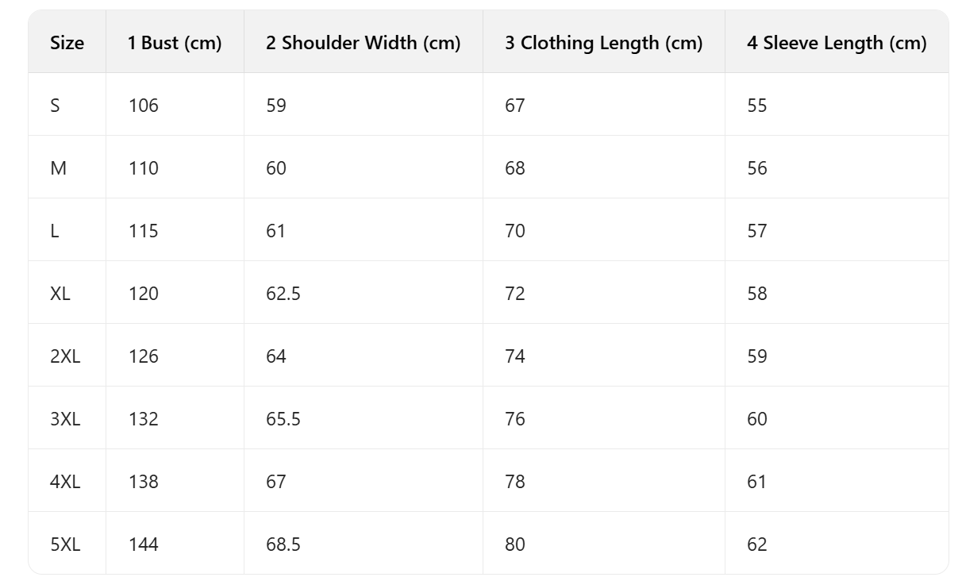This screenshot has height=581, width=962.
Task: Click the L size row label
Action: point(55,231)
